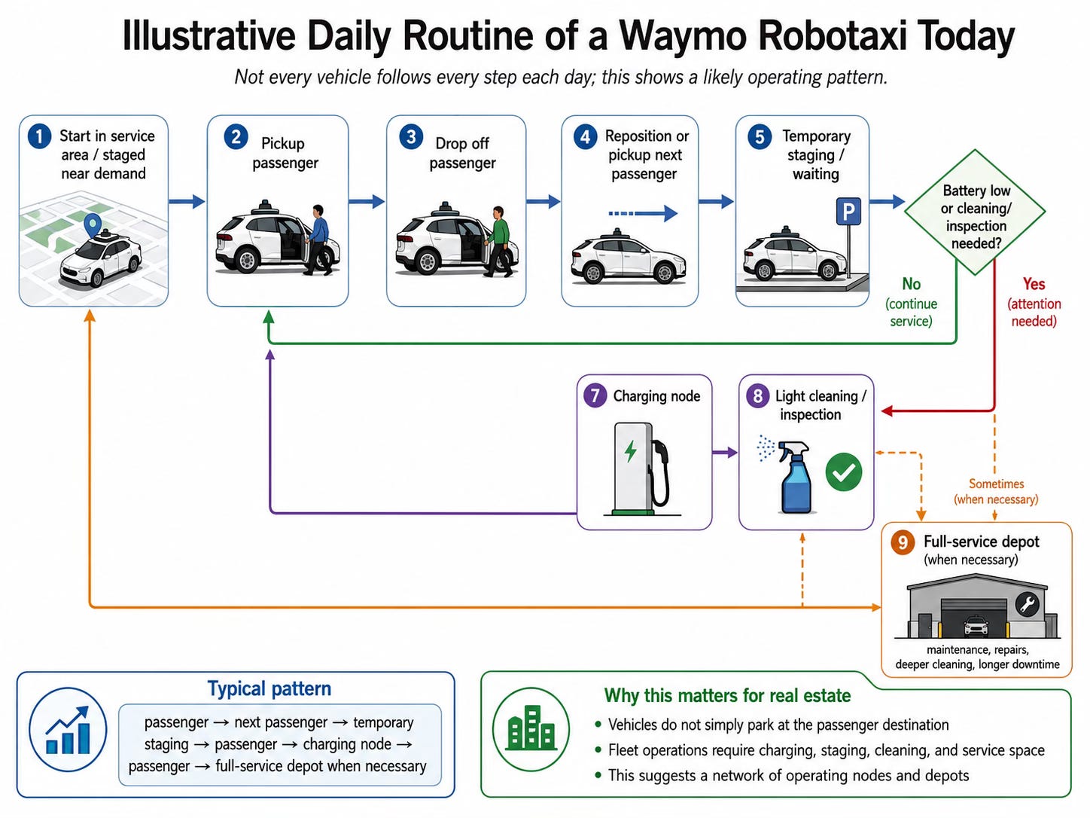Click the orange number 9 badge
The image size is (1090, 818).
pyautogui.click(x=903, y=542)
